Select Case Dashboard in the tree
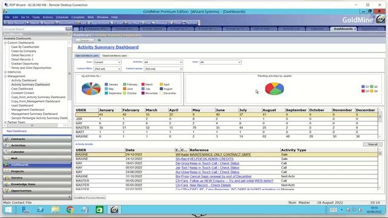 click(22, 89)
